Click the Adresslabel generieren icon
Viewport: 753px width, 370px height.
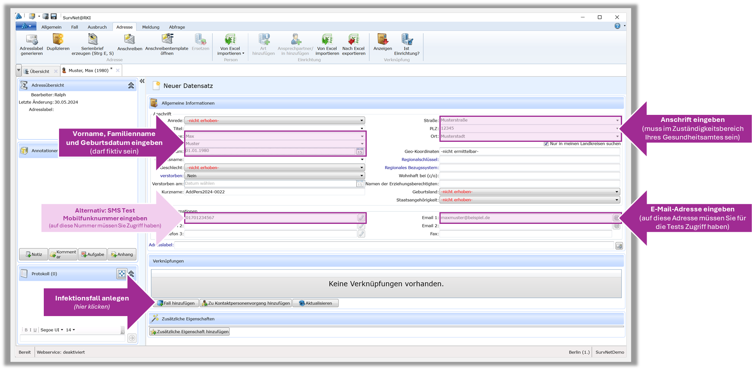(x=32, y=40)
